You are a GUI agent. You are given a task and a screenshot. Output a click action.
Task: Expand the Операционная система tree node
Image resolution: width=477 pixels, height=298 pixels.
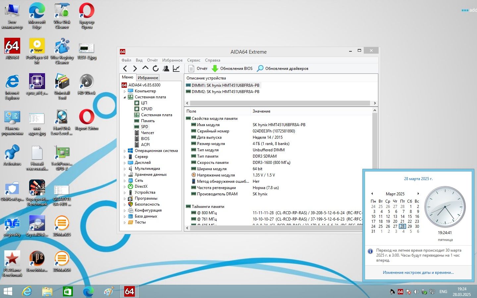[x=125, y=151]
